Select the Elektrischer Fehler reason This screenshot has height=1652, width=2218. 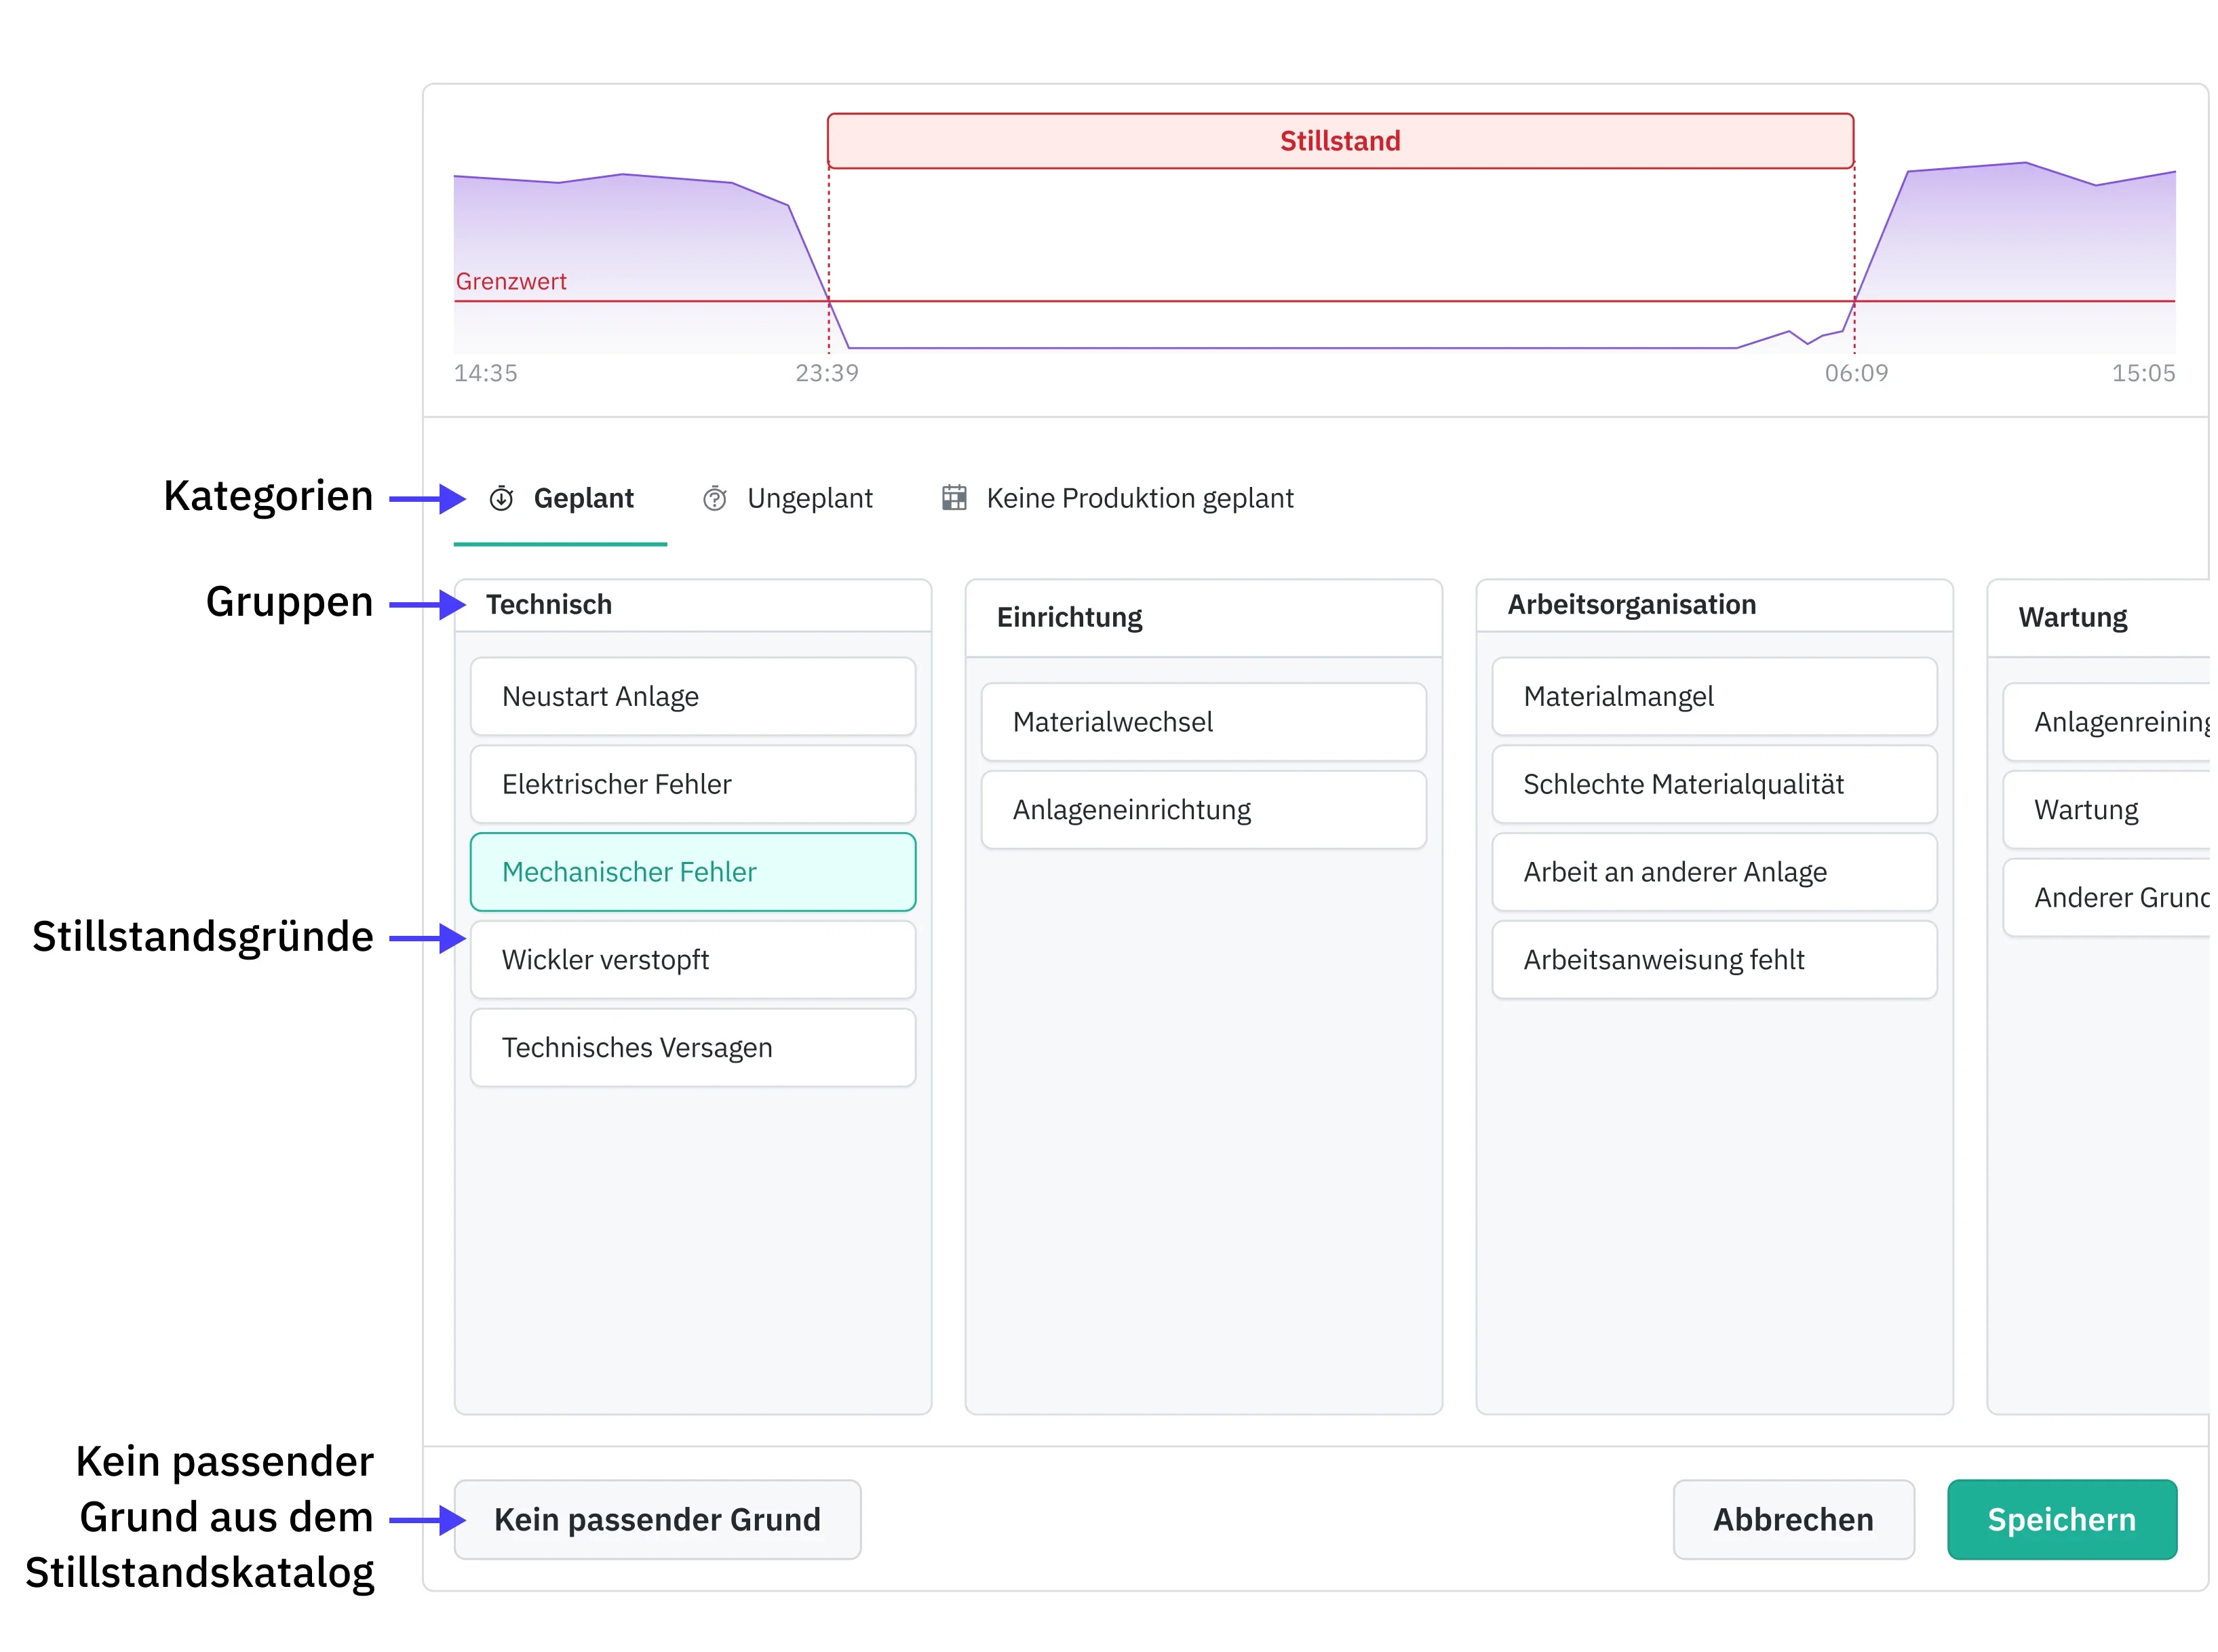(692, 784)
